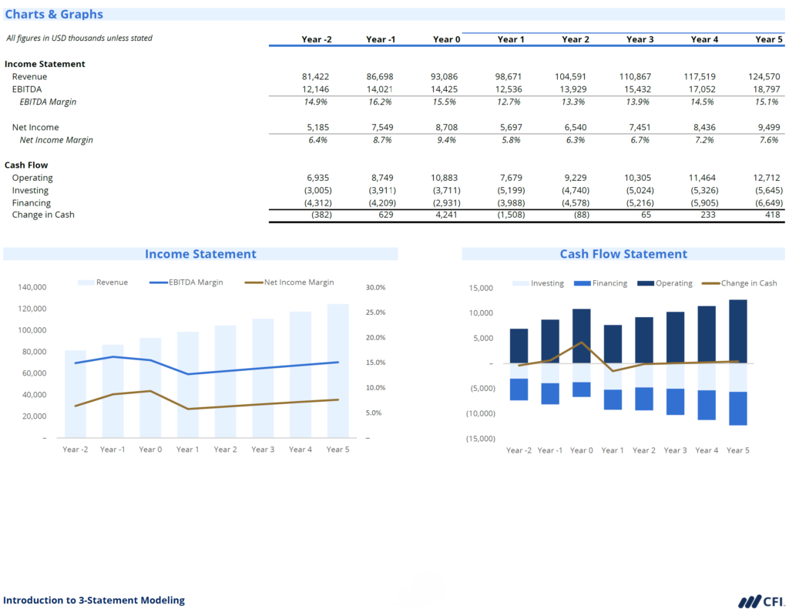The width and height of the screenshot is (789, 615).
Task: Click the Charts & Graphs page heading
Action: tap(54, 15)
